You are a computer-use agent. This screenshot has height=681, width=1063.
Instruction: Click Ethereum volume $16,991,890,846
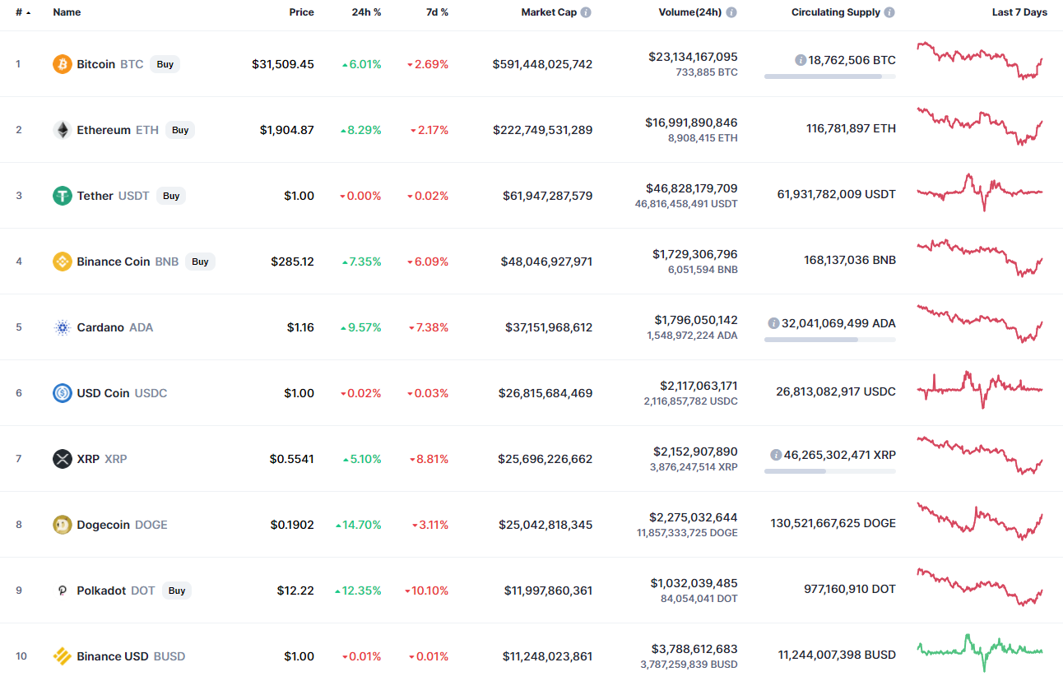click(693, 123)
